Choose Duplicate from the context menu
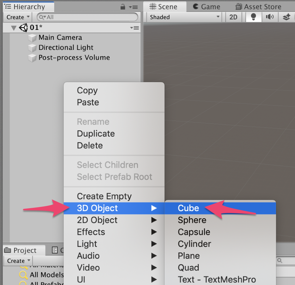The height and width of the screenshot is (285, 295). point(114,134)
